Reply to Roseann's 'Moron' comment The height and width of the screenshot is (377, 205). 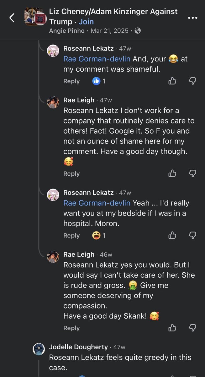click(71, 235)
